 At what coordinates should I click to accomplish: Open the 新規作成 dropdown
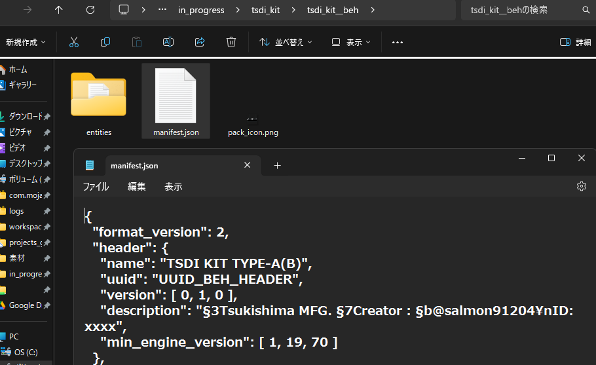(x=26, y=42)
